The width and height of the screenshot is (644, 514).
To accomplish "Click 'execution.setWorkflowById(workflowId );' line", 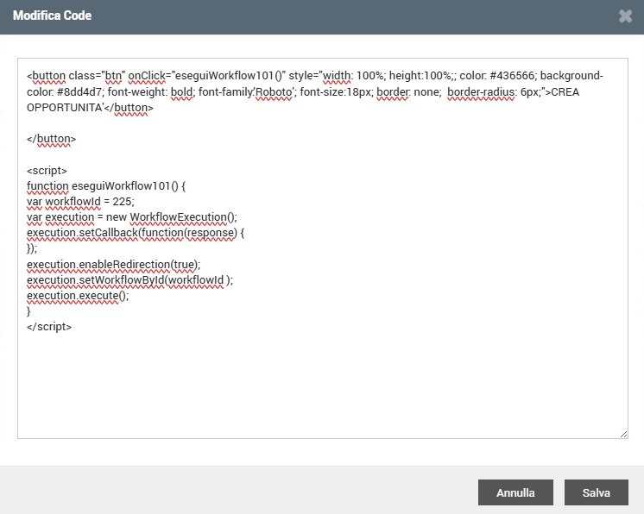I will (129, 279).
